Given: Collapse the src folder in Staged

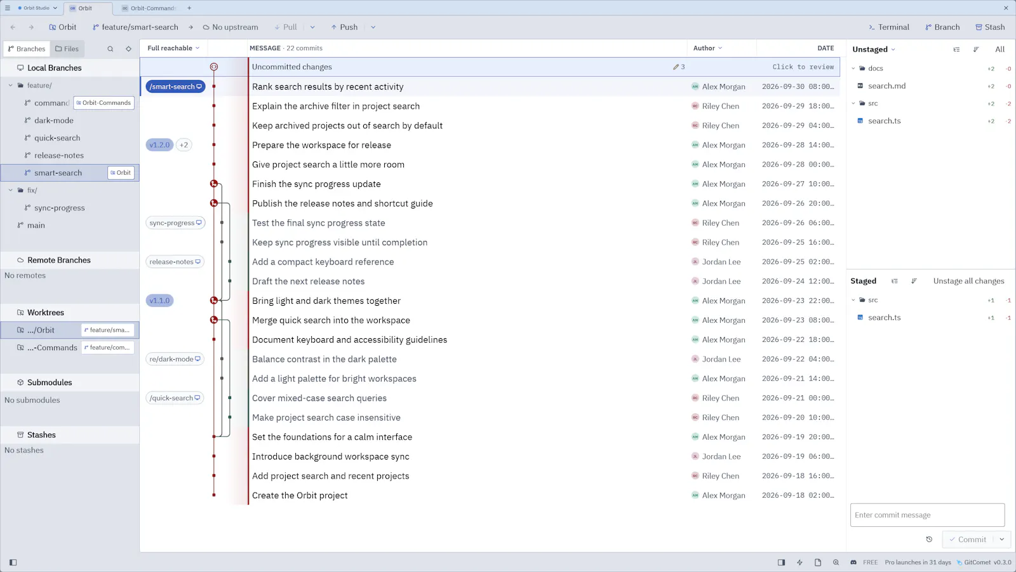Looking at the screenshot, I should click(853, 300).
